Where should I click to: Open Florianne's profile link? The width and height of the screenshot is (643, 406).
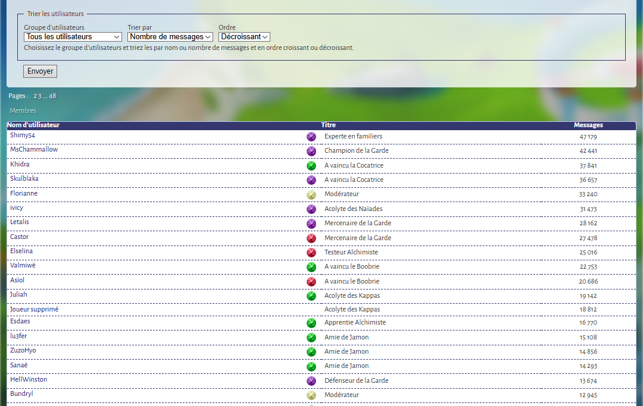(x=24, y=193)
